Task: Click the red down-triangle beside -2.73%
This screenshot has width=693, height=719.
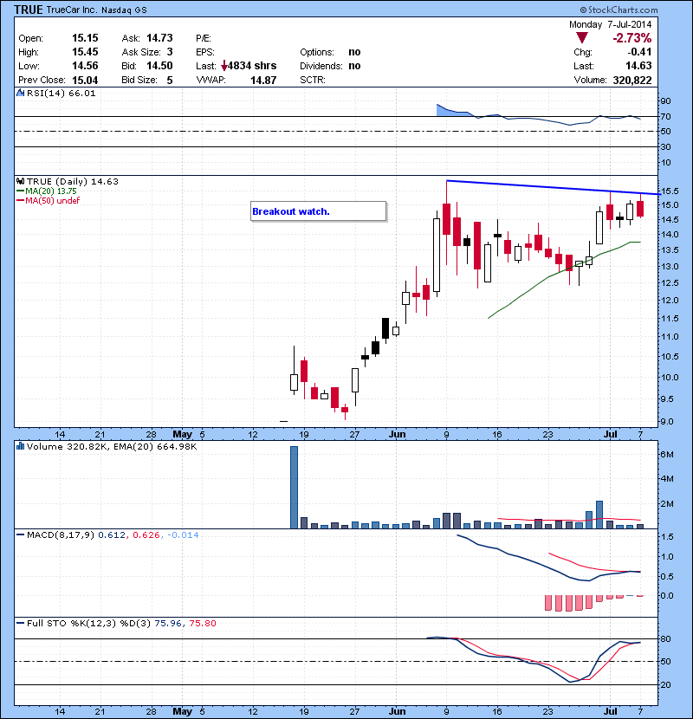Action: (581, 38)
